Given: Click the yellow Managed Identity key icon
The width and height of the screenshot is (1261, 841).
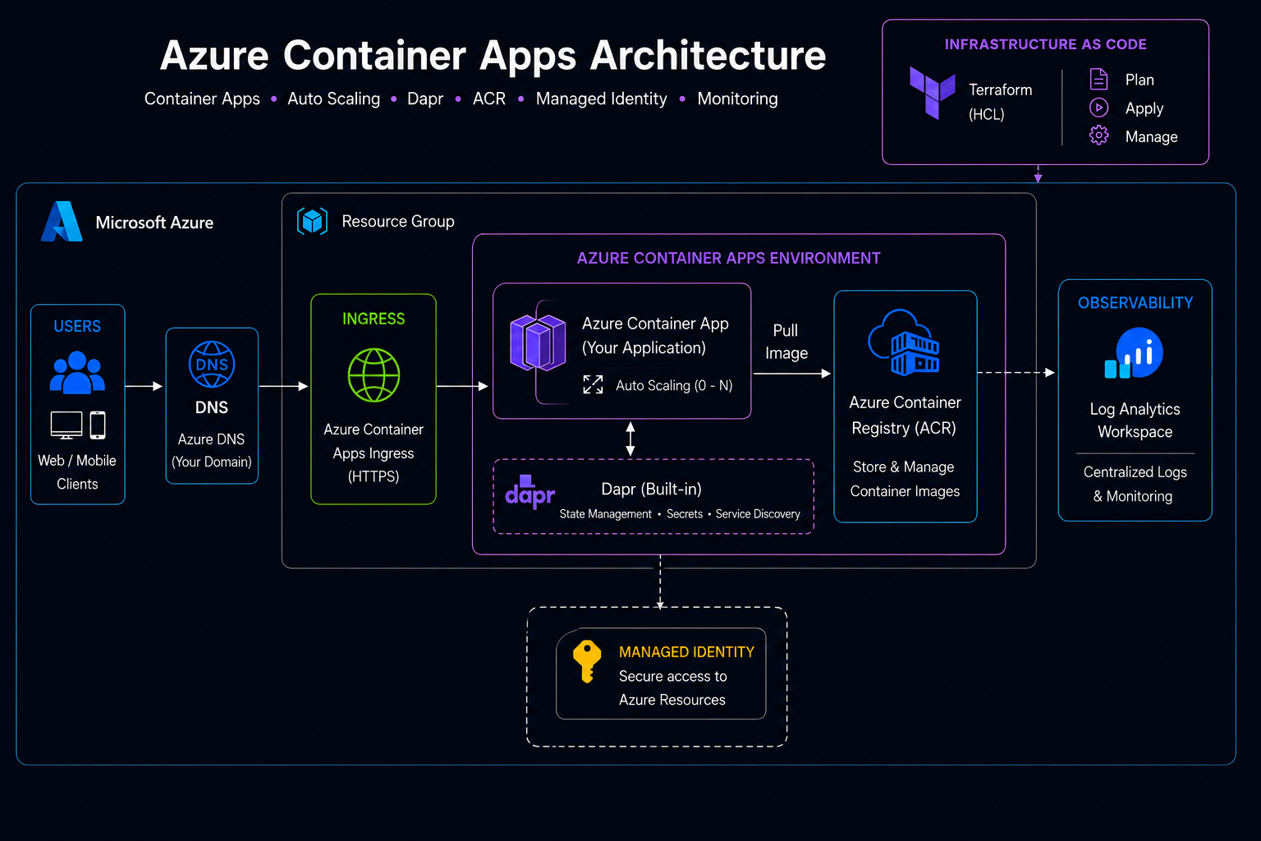Looking at the screenshot, I should (587, 661).
